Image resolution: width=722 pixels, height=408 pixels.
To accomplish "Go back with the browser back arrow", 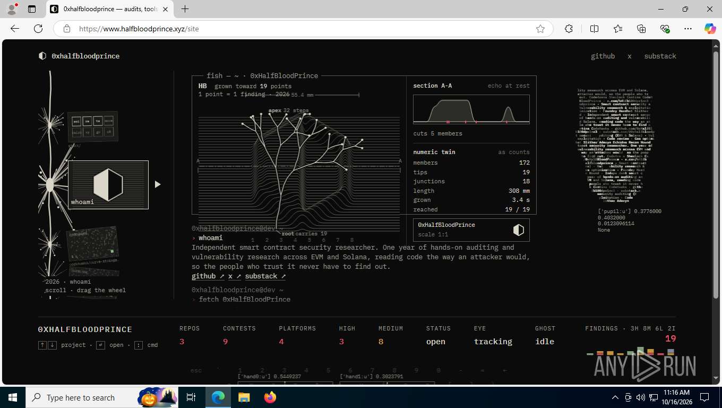I will click(x=15, y=29).
